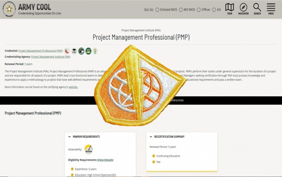Select the WO MOS radio button
The width and height of the screenshot is (282, 177).
point(181,10)
